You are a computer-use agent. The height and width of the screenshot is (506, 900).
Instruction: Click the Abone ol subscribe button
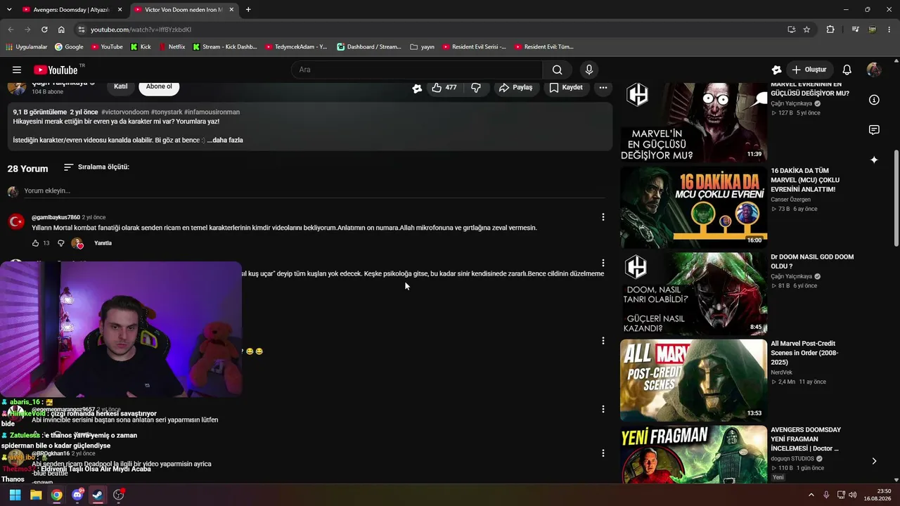pyautogui.click(x=159, y=87)
